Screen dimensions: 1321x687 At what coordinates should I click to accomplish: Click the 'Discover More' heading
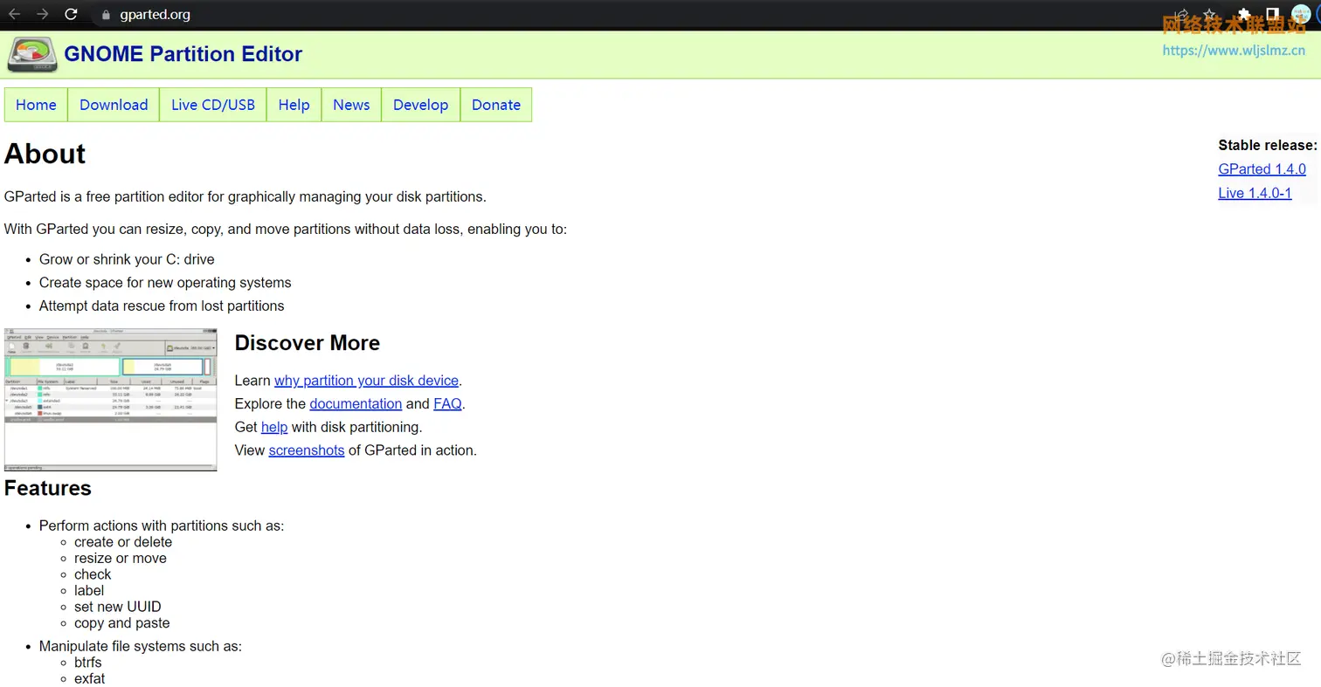[308, 343]
